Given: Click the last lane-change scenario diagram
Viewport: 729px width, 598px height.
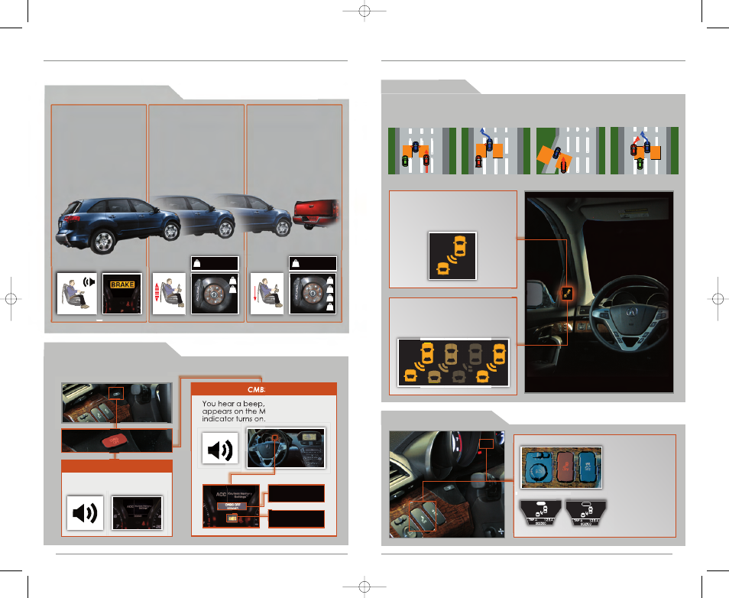Looking at the screenshot, I should (640, 148).
